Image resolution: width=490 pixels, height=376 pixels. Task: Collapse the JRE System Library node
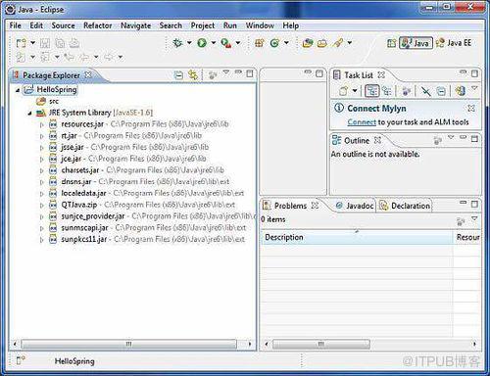coord(29,114)
